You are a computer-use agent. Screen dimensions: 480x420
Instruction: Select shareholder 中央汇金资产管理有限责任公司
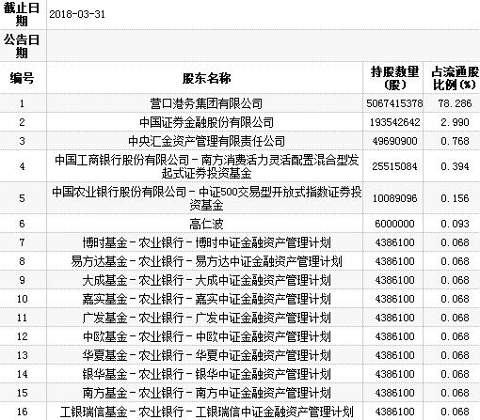pos(206,141)
